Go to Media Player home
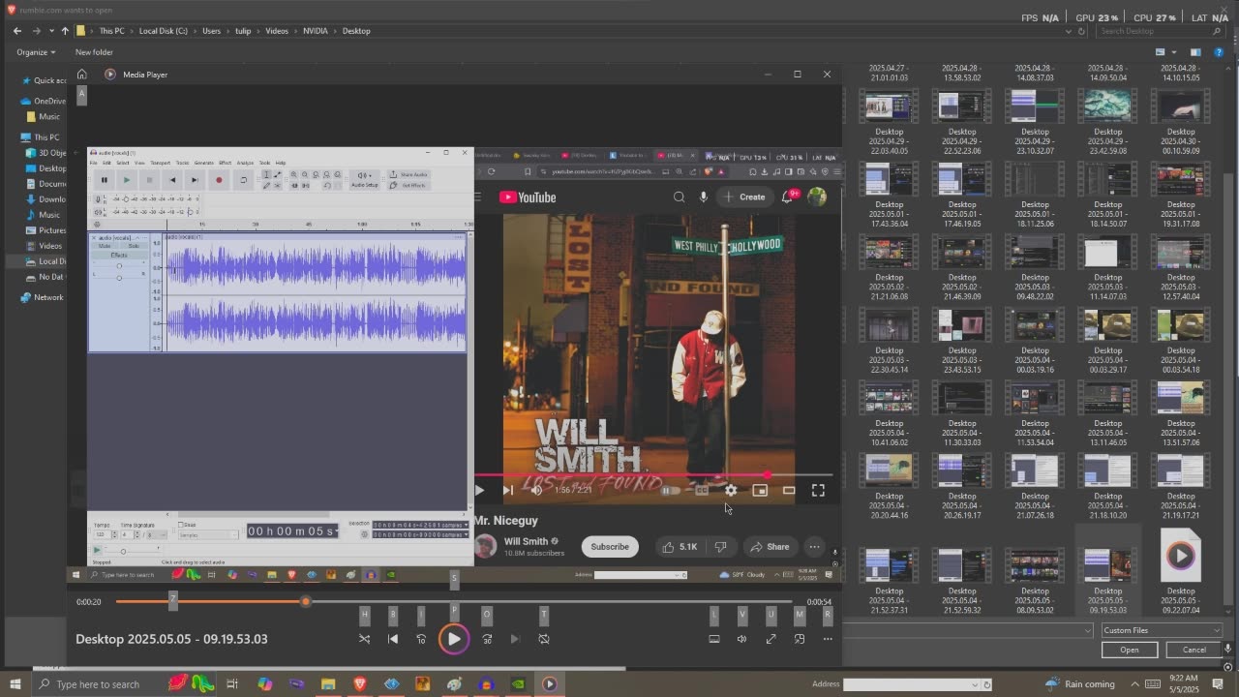Viewport: 1239px width, 697px height. pyautogui.click(x=82, y=75)
